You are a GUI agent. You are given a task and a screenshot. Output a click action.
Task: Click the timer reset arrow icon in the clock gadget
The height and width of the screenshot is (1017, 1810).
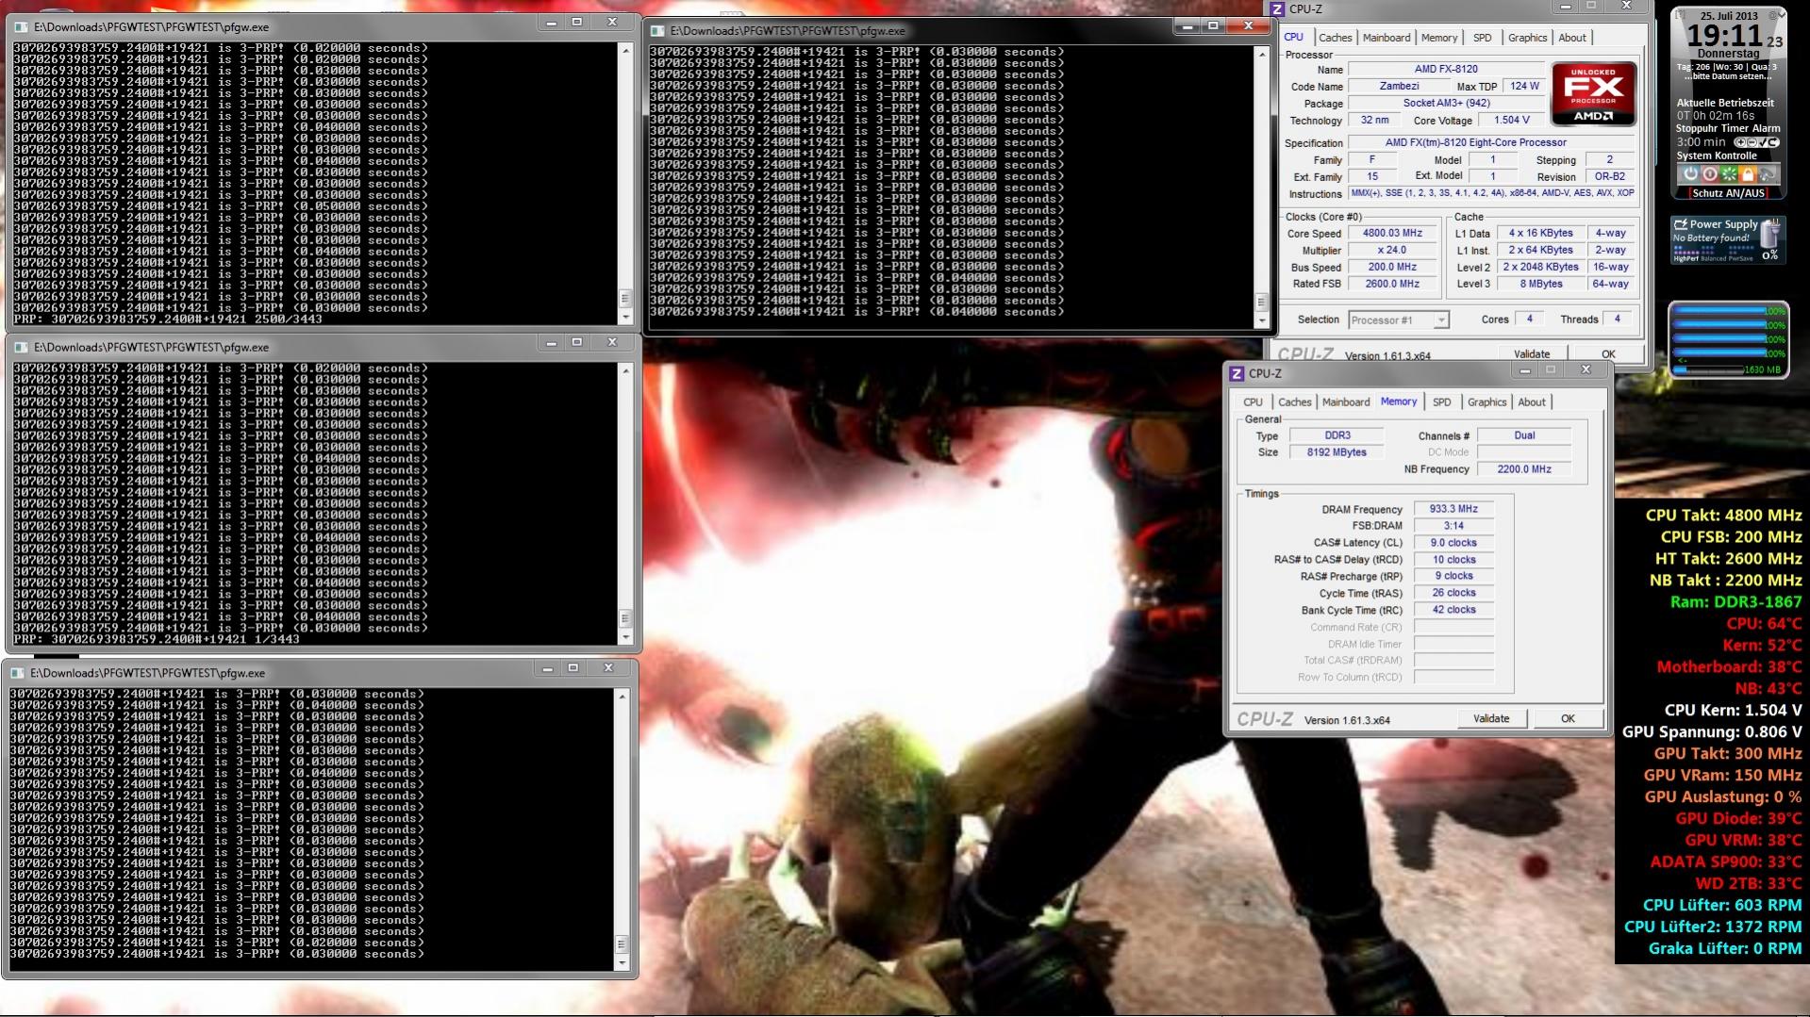1774,142
